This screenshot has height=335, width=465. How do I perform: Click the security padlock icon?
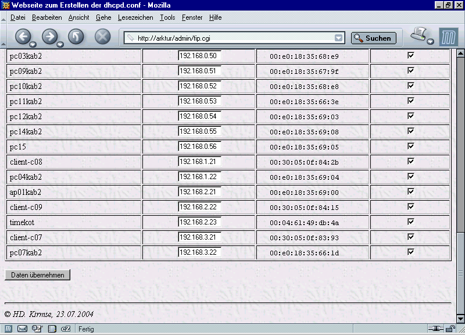(451, 329)
